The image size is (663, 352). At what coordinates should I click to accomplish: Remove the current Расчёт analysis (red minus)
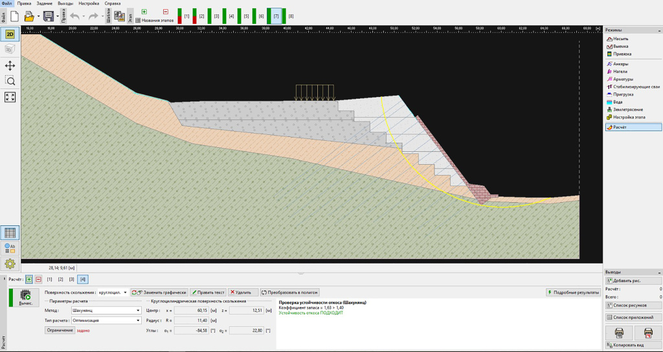coord(38,279)
